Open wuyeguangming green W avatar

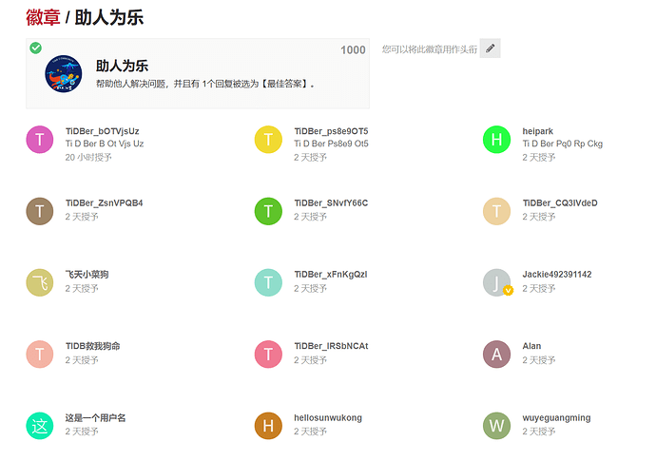tap(496, 426)
